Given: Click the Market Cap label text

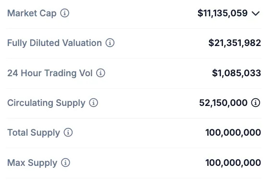Looking at the screenshot, I should click(32, 13).
